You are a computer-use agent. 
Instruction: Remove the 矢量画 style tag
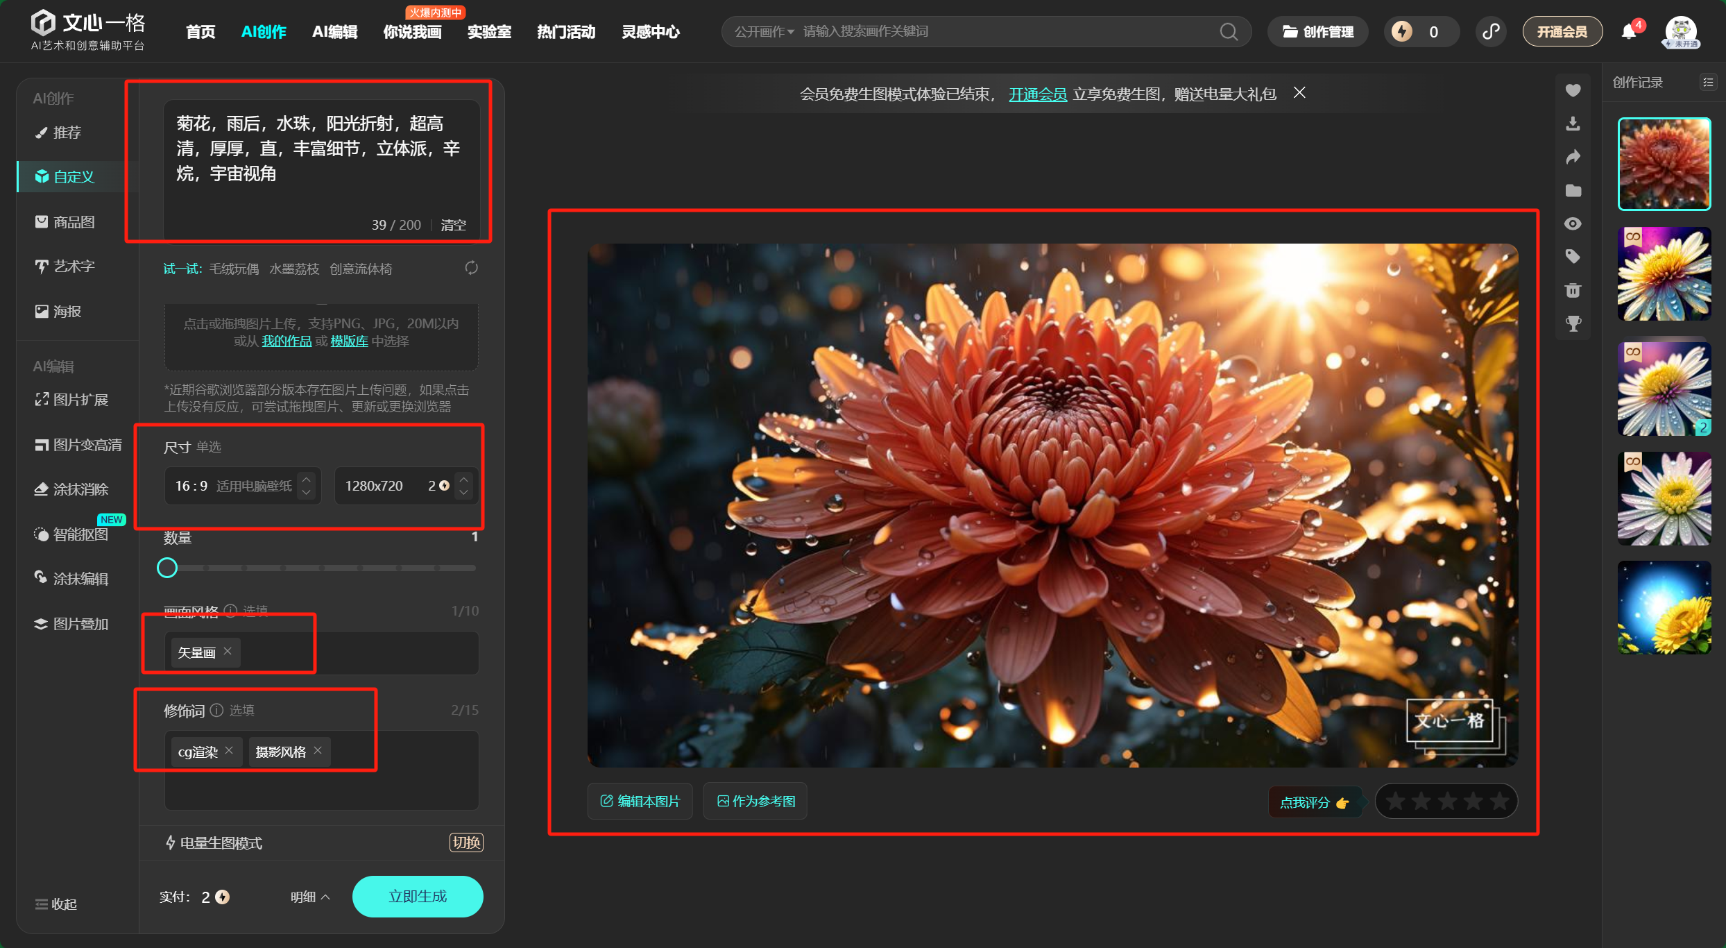tap(228, 651)
